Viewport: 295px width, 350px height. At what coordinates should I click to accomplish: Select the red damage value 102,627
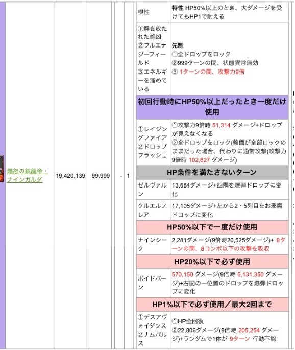point(200,160)
